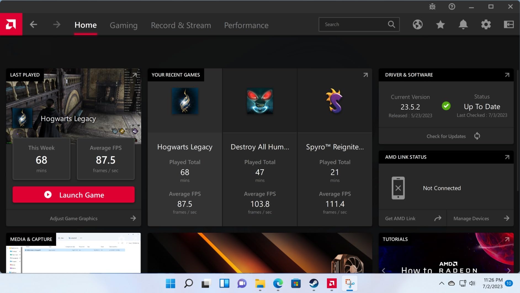Go forward with the right arrow
The height and width of the screenshot is (293, 520).
click(x=57, y=25)
